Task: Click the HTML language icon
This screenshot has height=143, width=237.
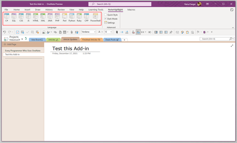Action: 36,18
